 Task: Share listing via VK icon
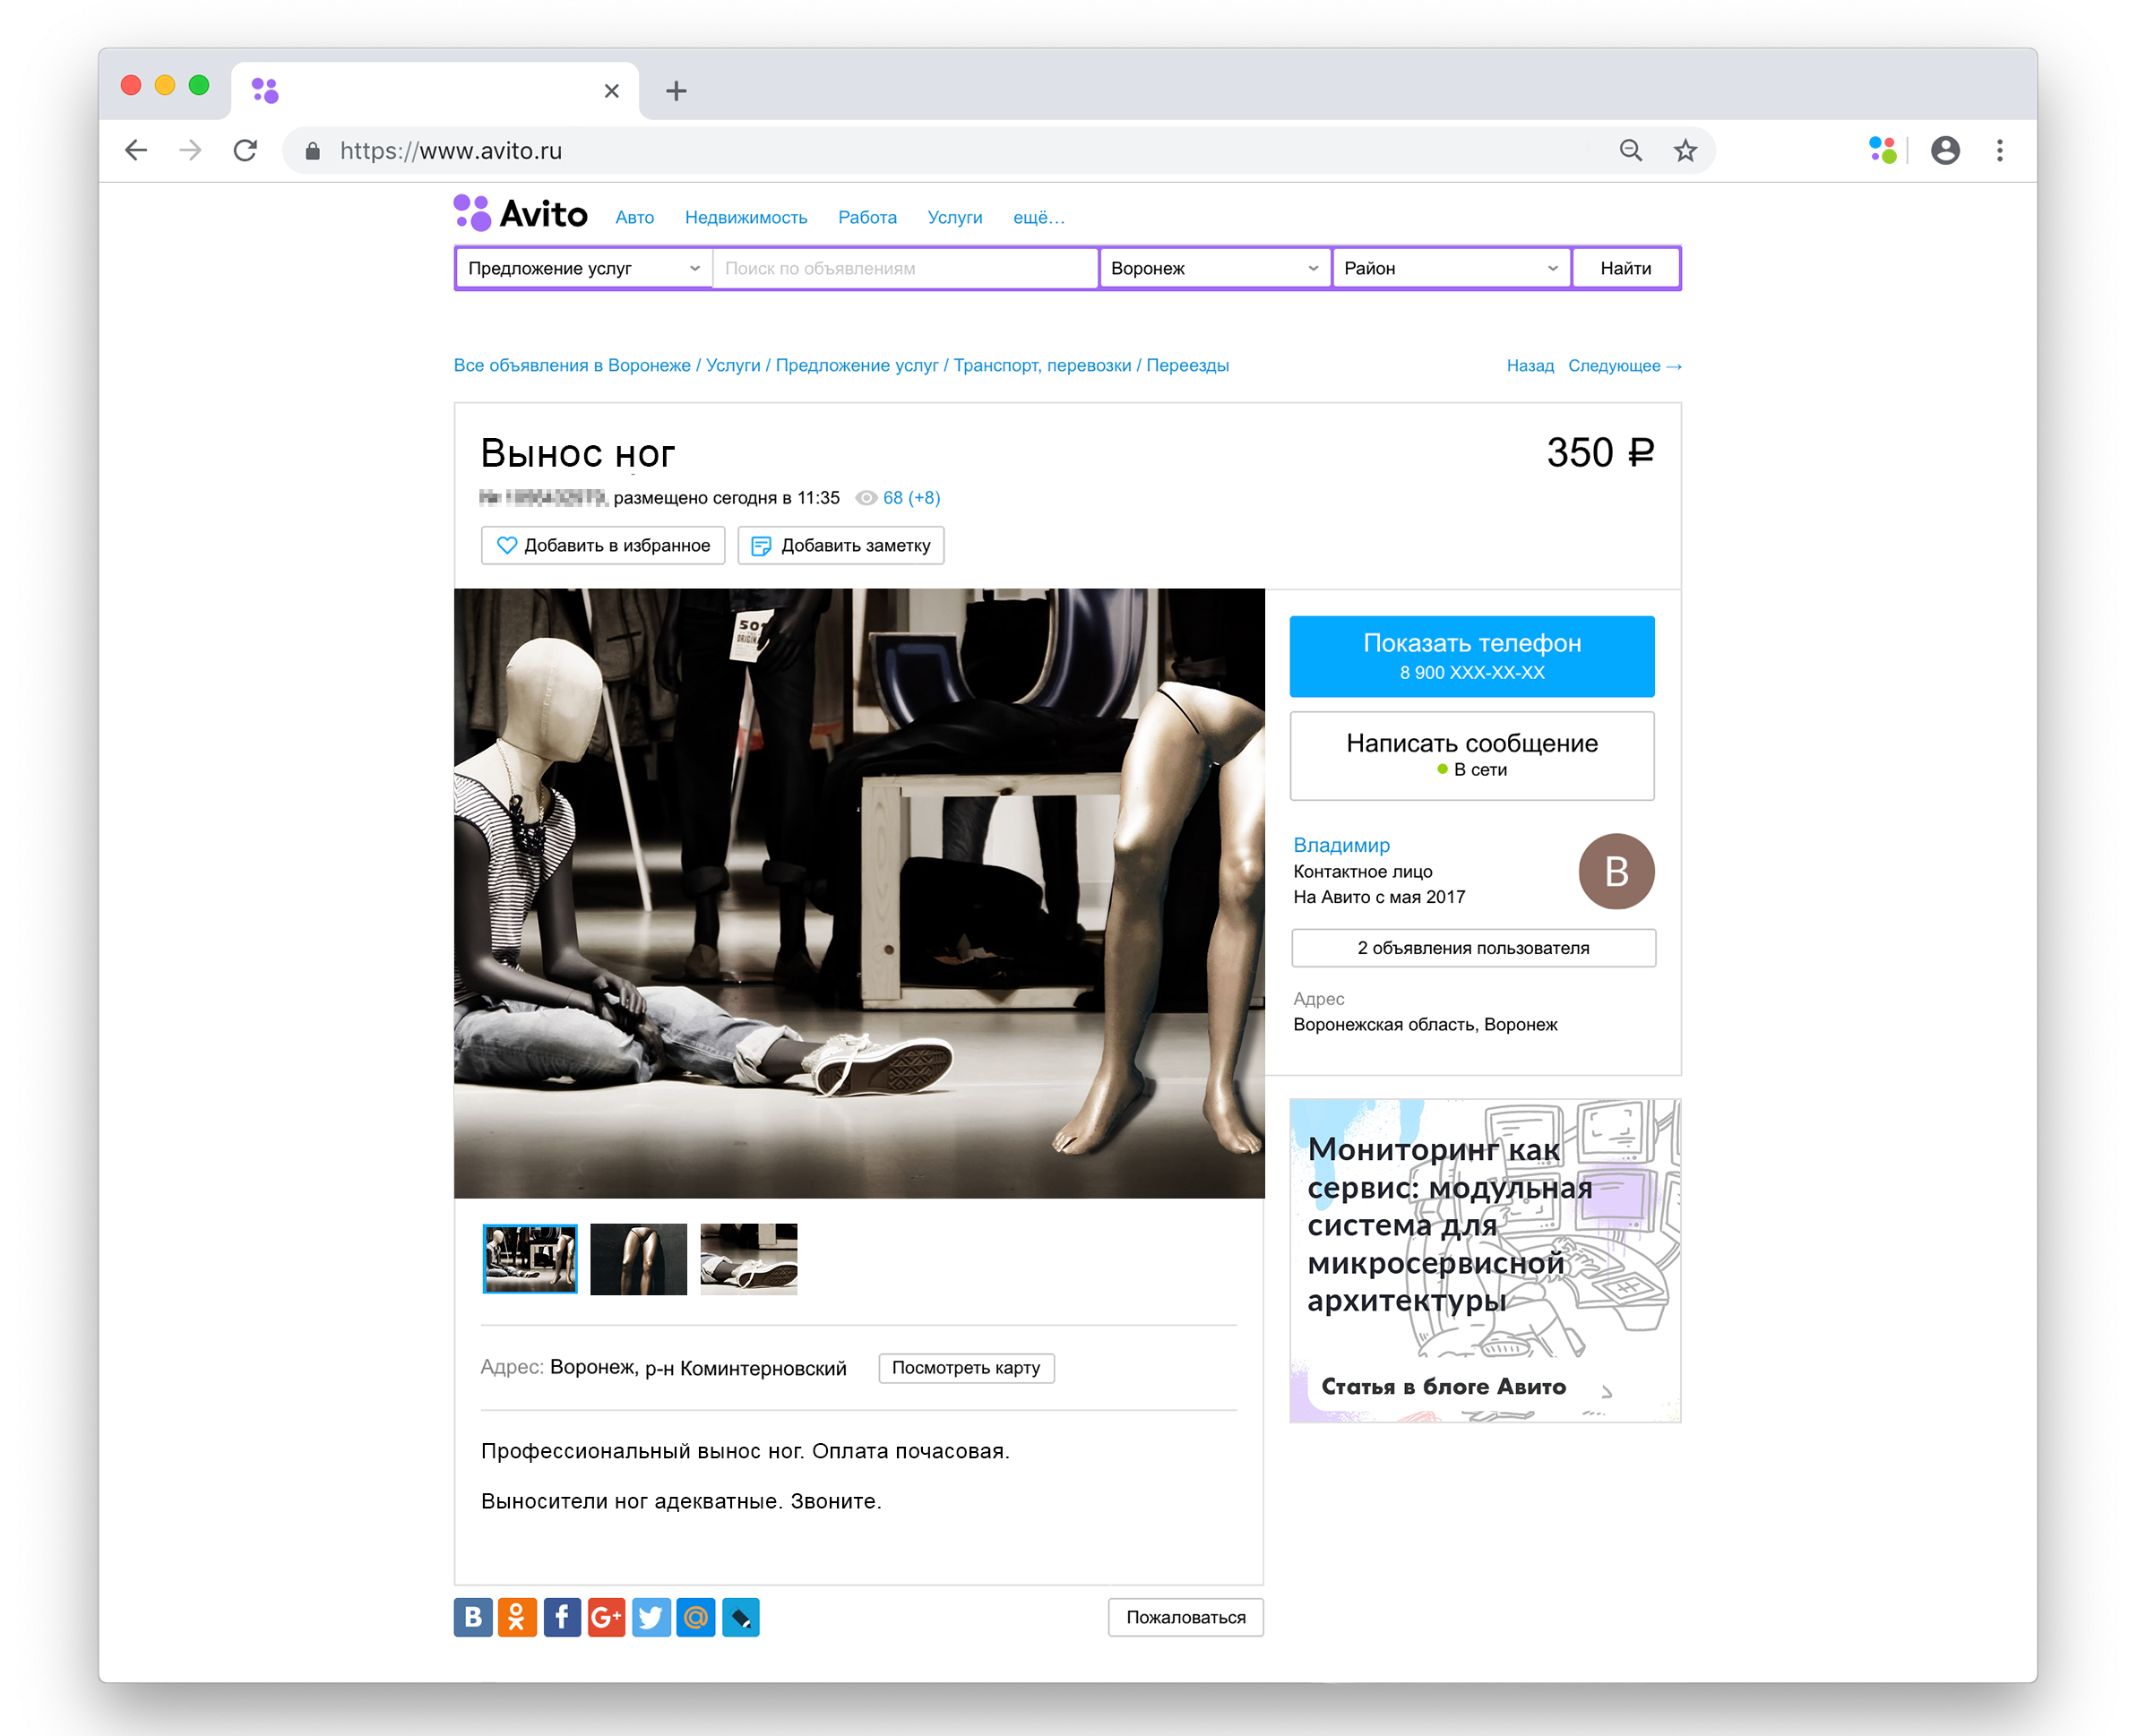click(473, 1617)
